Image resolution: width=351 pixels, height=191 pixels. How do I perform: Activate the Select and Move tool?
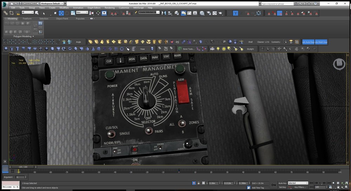61,13
